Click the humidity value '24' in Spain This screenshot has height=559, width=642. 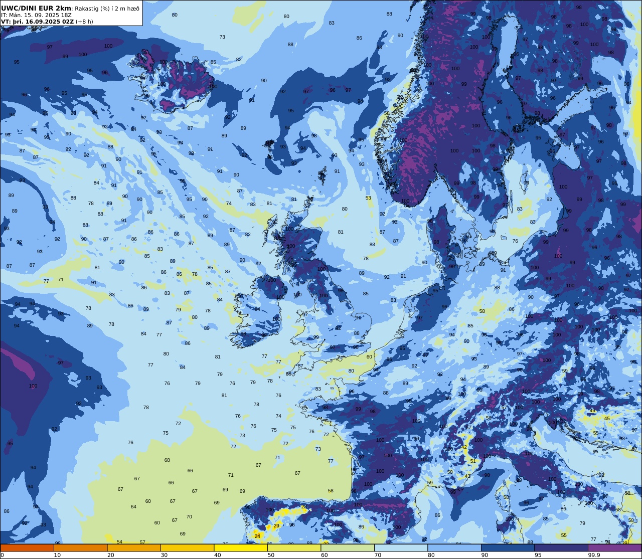point(257,536)
